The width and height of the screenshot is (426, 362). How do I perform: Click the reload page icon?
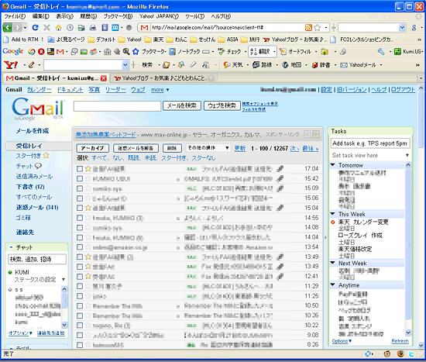tap(36, 27)
